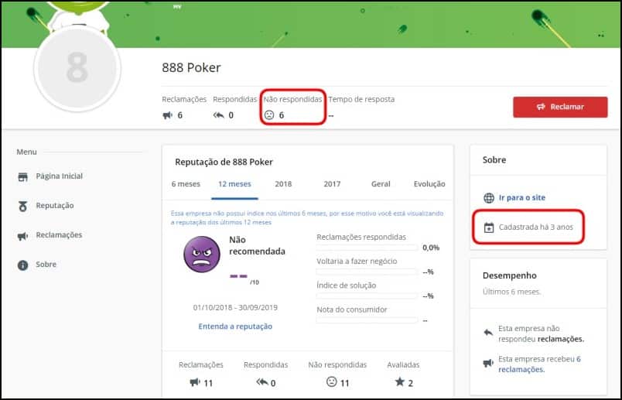
Task: Click the megaphone icon in Desempenho panel
Action: 488,363
